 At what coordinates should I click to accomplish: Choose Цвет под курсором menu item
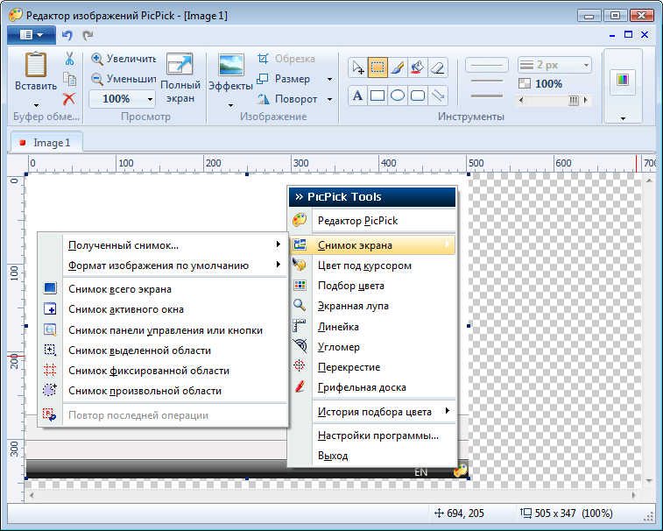(x=372, y=265)
